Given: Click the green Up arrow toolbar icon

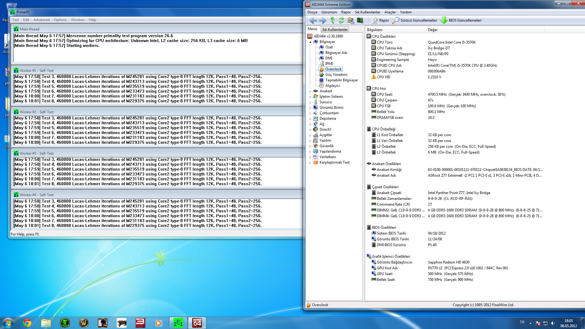Looking at the screenshot, I should [332, 20].
